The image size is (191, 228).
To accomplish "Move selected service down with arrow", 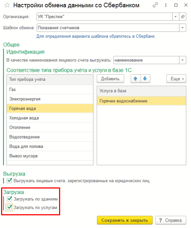I will tap(145, 79).
